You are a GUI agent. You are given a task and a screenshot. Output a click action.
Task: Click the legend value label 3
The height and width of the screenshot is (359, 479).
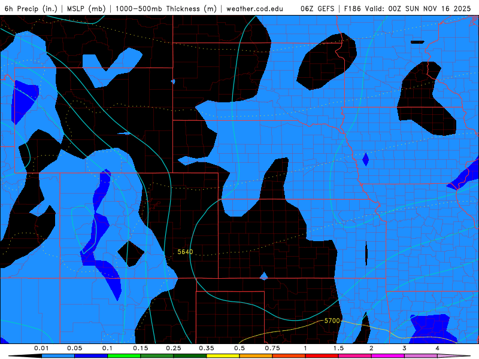[404, 348]
